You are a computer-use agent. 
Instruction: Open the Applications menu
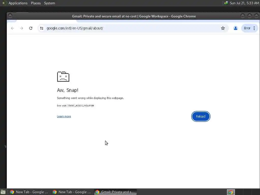click(18, 3)
